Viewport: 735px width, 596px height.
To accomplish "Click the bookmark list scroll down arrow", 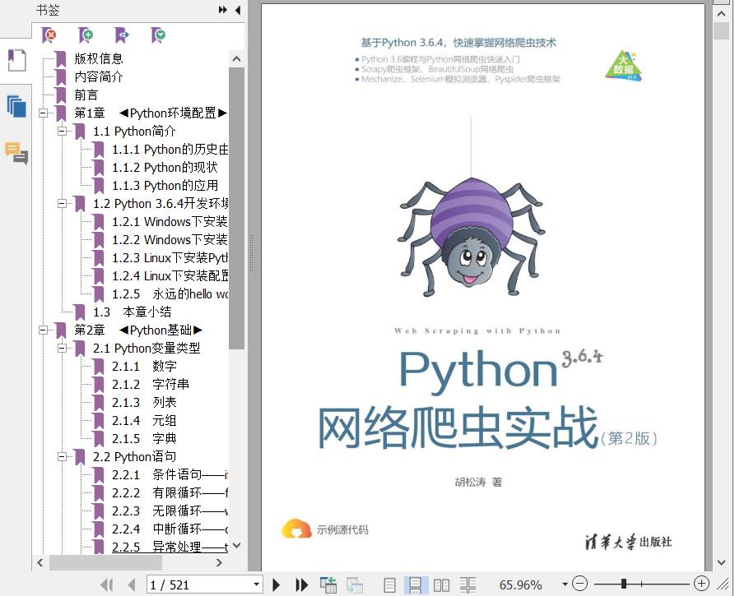I will pos(237,545).
